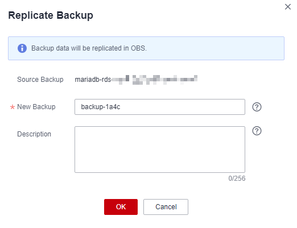Click the help icon beside New Backup

(x=257, y=107)
